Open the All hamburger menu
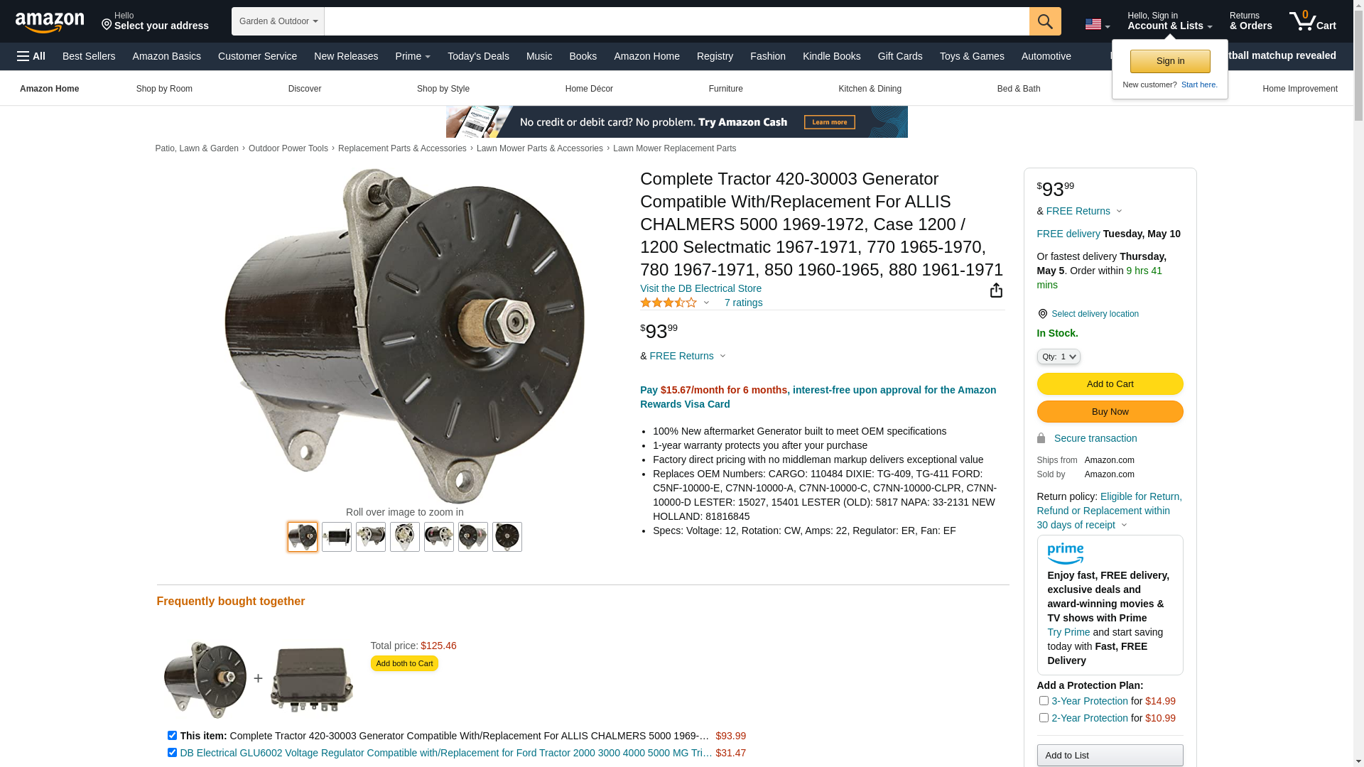 (31, 56)
